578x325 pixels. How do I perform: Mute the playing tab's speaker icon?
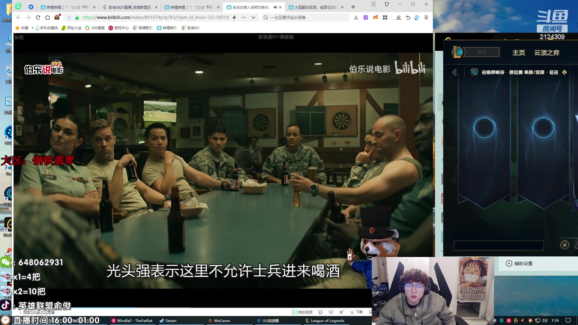click(x=275, y=7)
